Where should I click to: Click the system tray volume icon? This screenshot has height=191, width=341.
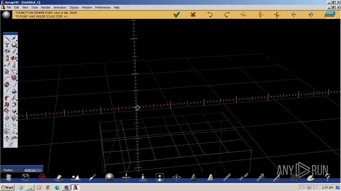click(303, 188)
